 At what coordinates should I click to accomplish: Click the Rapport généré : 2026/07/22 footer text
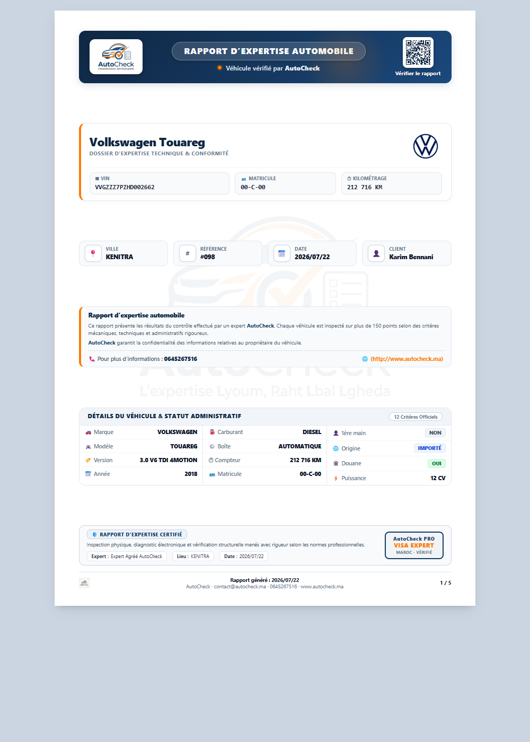(264, 580)
